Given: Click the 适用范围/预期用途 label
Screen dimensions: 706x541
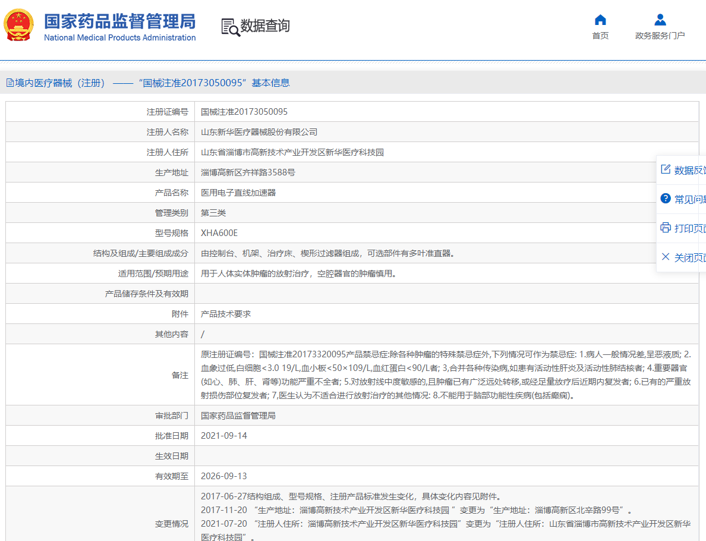Looking at the screenshot, I should click(153, 273).
